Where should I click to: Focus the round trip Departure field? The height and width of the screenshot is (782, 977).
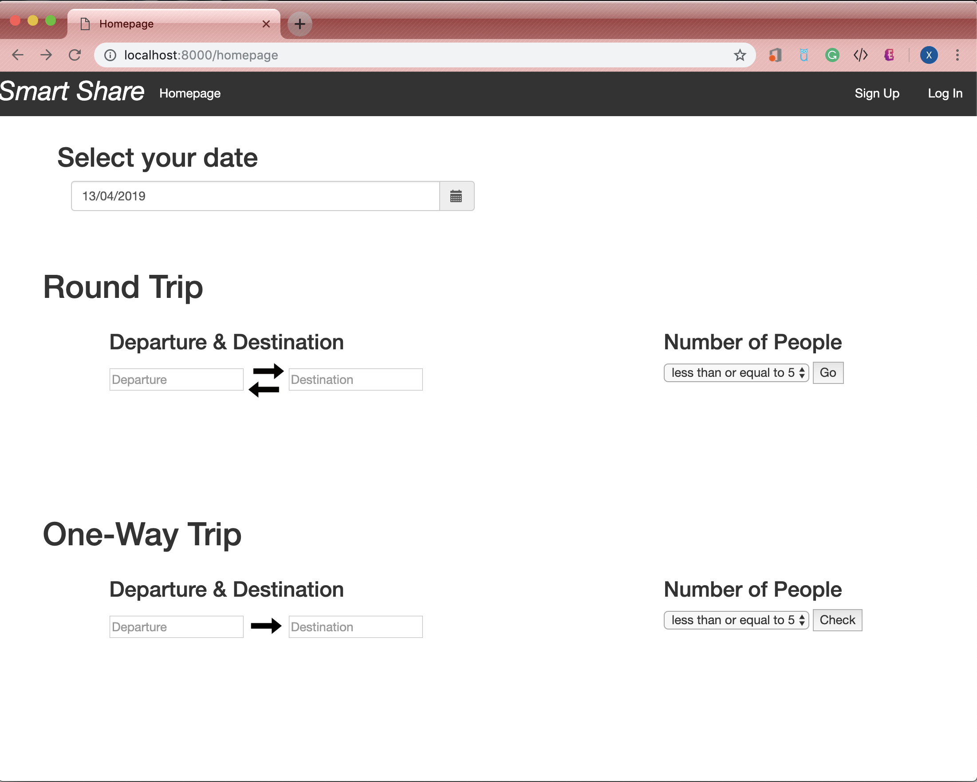click(x=176, y=379)
